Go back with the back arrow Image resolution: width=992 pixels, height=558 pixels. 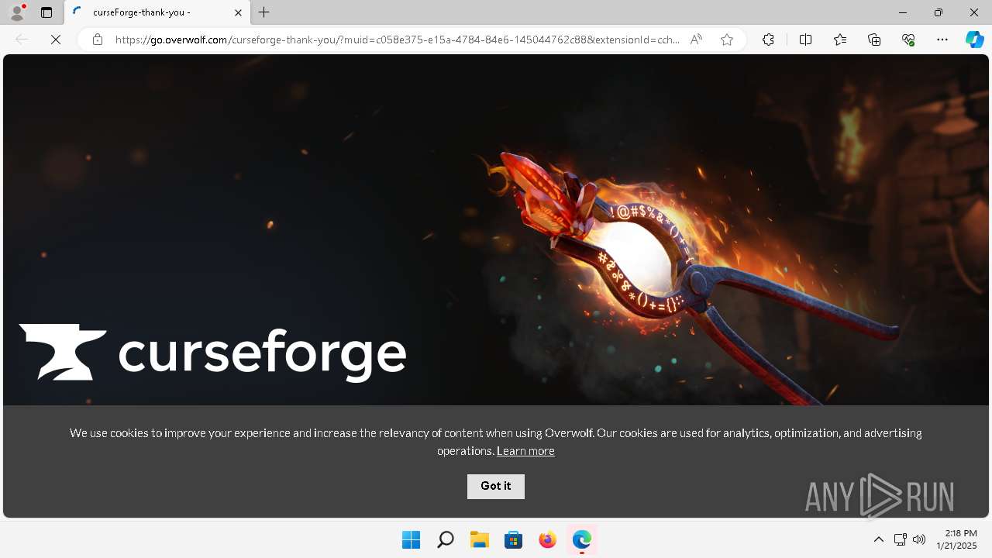(22, 40)
